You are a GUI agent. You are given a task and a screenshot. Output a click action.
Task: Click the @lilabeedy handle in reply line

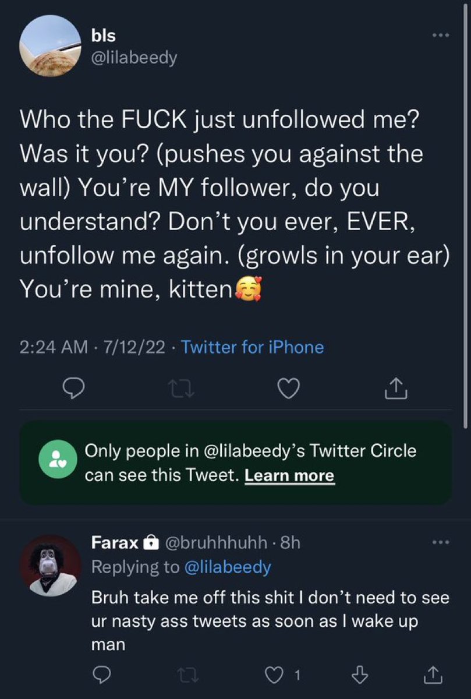click(228, 567)
